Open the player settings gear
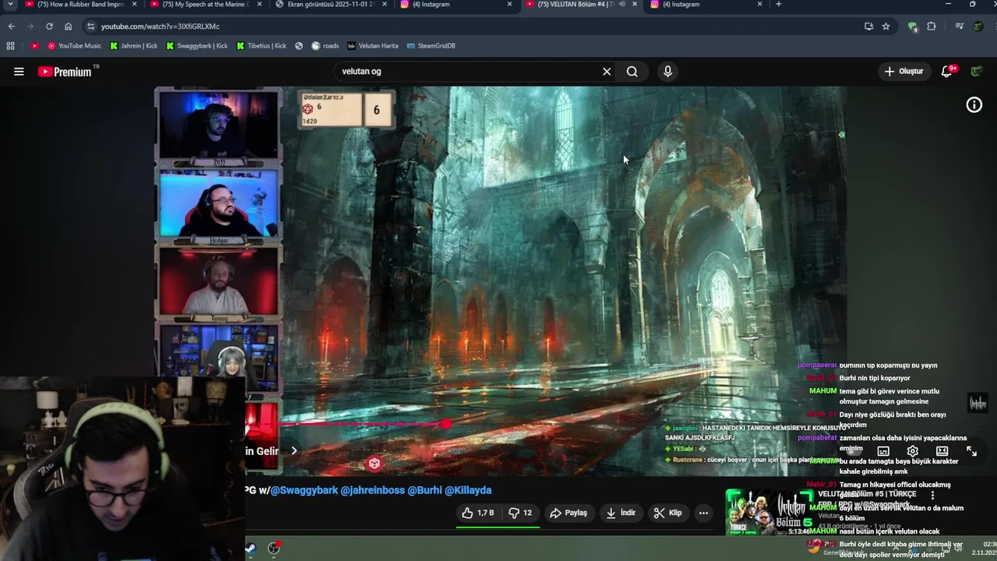Image resolution: width=997 pixels, height=561 pixels. 913,451
